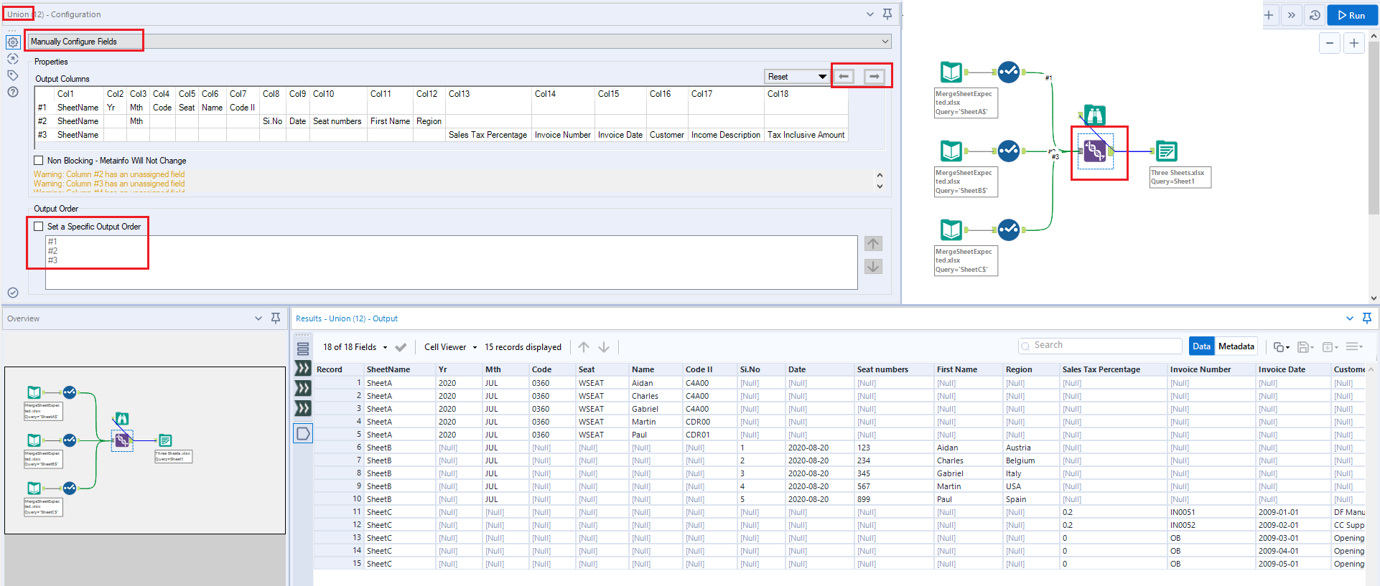This screenshot has height=586, width=1380.
Task: Run the workflow
Action: pos(1351,15)
